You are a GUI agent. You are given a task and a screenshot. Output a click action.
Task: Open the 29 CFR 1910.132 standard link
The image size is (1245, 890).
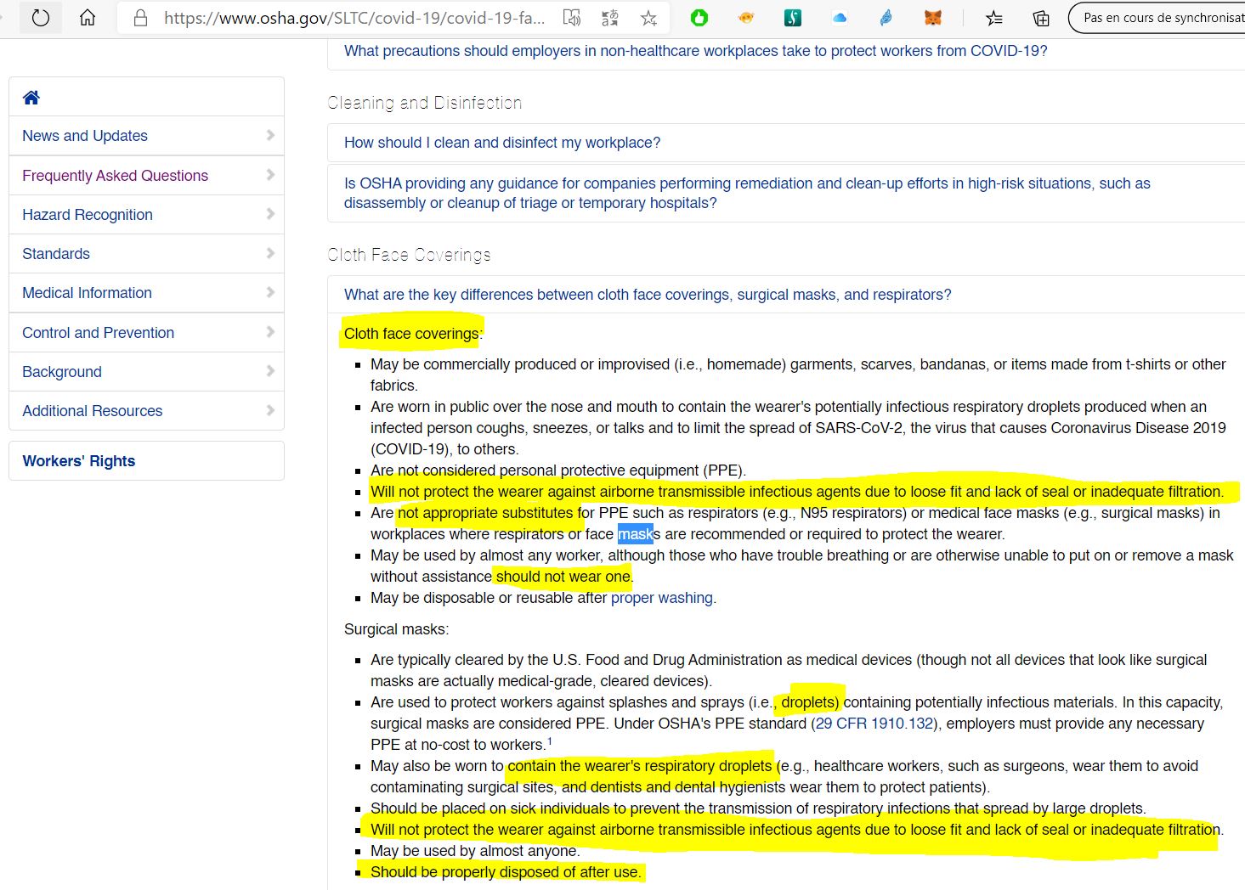coord(874,724)
